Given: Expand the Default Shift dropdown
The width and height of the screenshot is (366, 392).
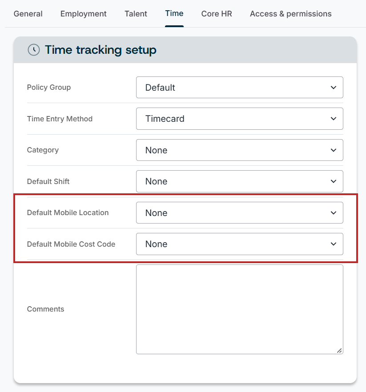Looking at the screenshot, I should (239, 181).
